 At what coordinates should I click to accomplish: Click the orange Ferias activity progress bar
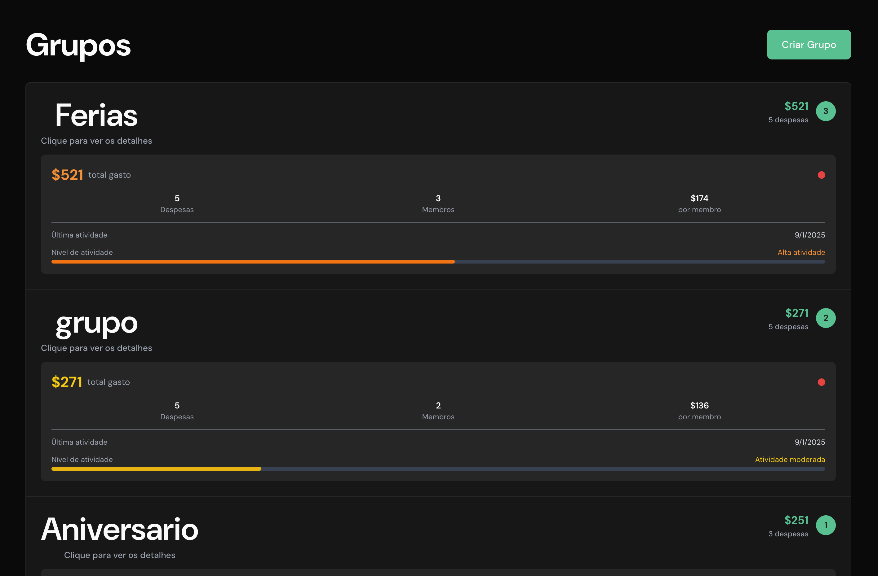pos(253,262)
